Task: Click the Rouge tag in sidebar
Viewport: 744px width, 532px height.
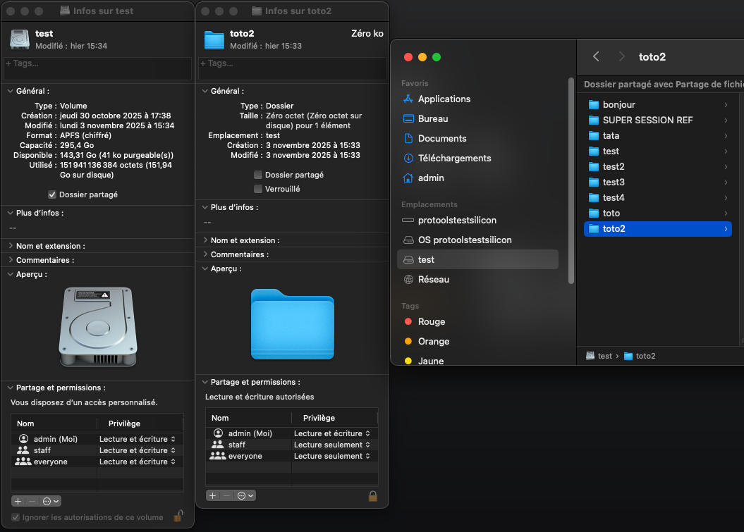Action: tap(431, 322)
